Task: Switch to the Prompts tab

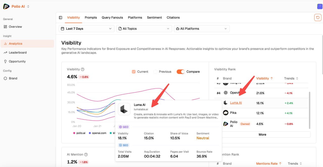Action: (x=91, y=18)
